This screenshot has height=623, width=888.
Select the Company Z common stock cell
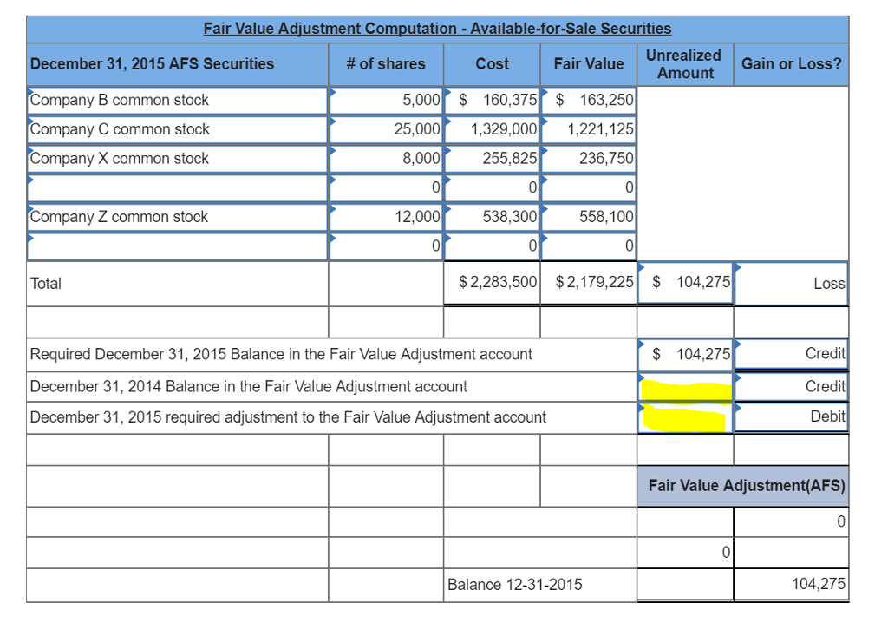[x=177, y=217]
